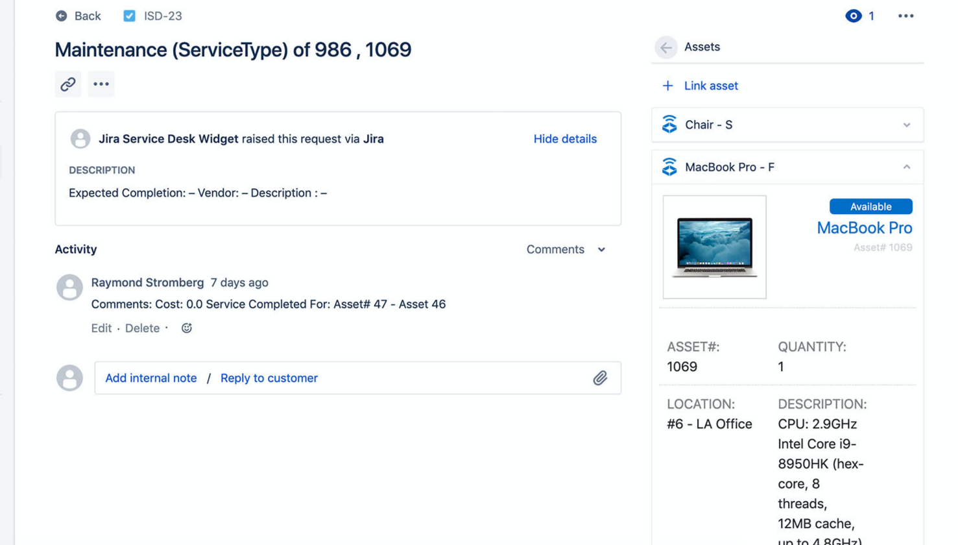Click the MacBook Pro thumbnail image
This screenshot has width=958, height=545.
(714, 247)
